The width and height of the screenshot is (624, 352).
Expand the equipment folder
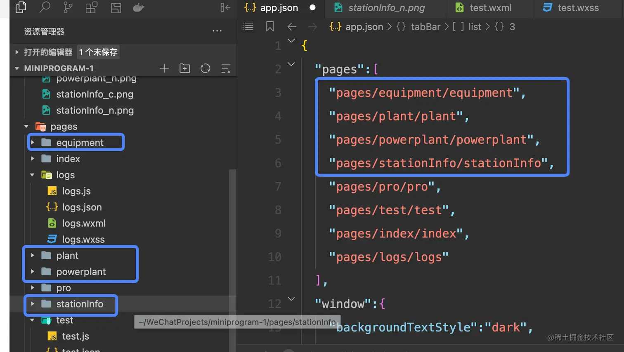point(33,143)
